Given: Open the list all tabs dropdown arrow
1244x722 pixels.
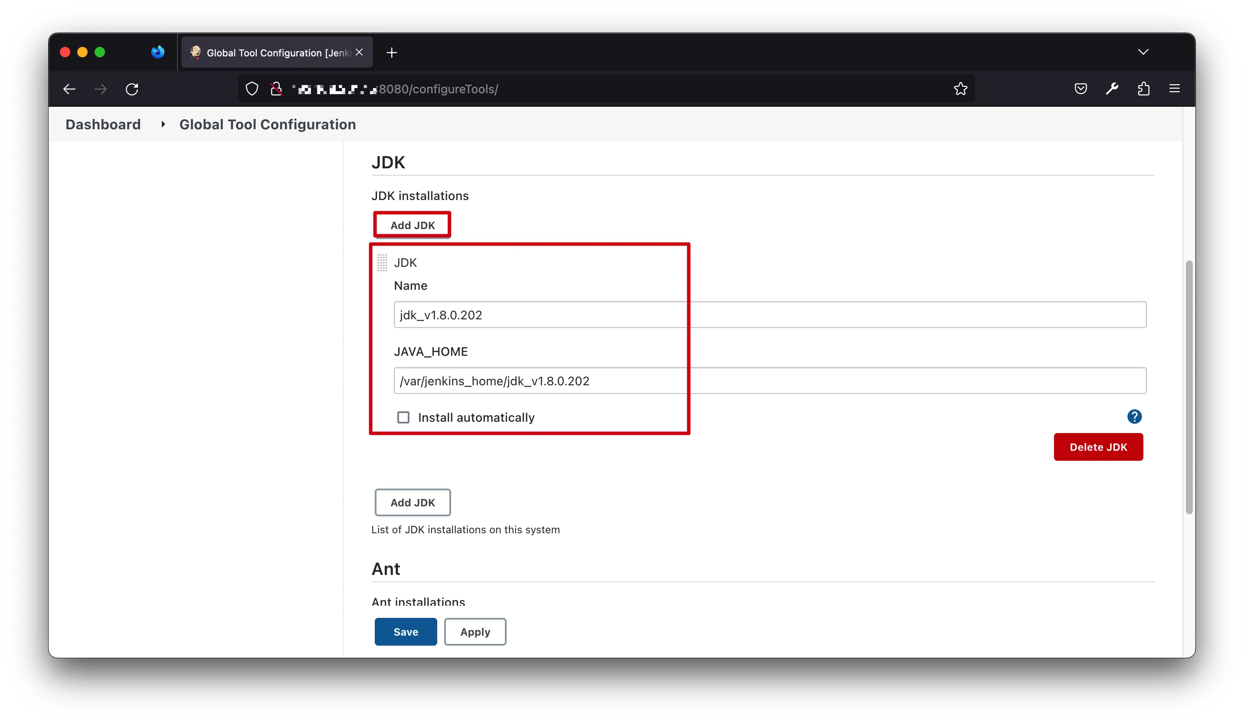Looking at the screenshot, I should 1143,52.
